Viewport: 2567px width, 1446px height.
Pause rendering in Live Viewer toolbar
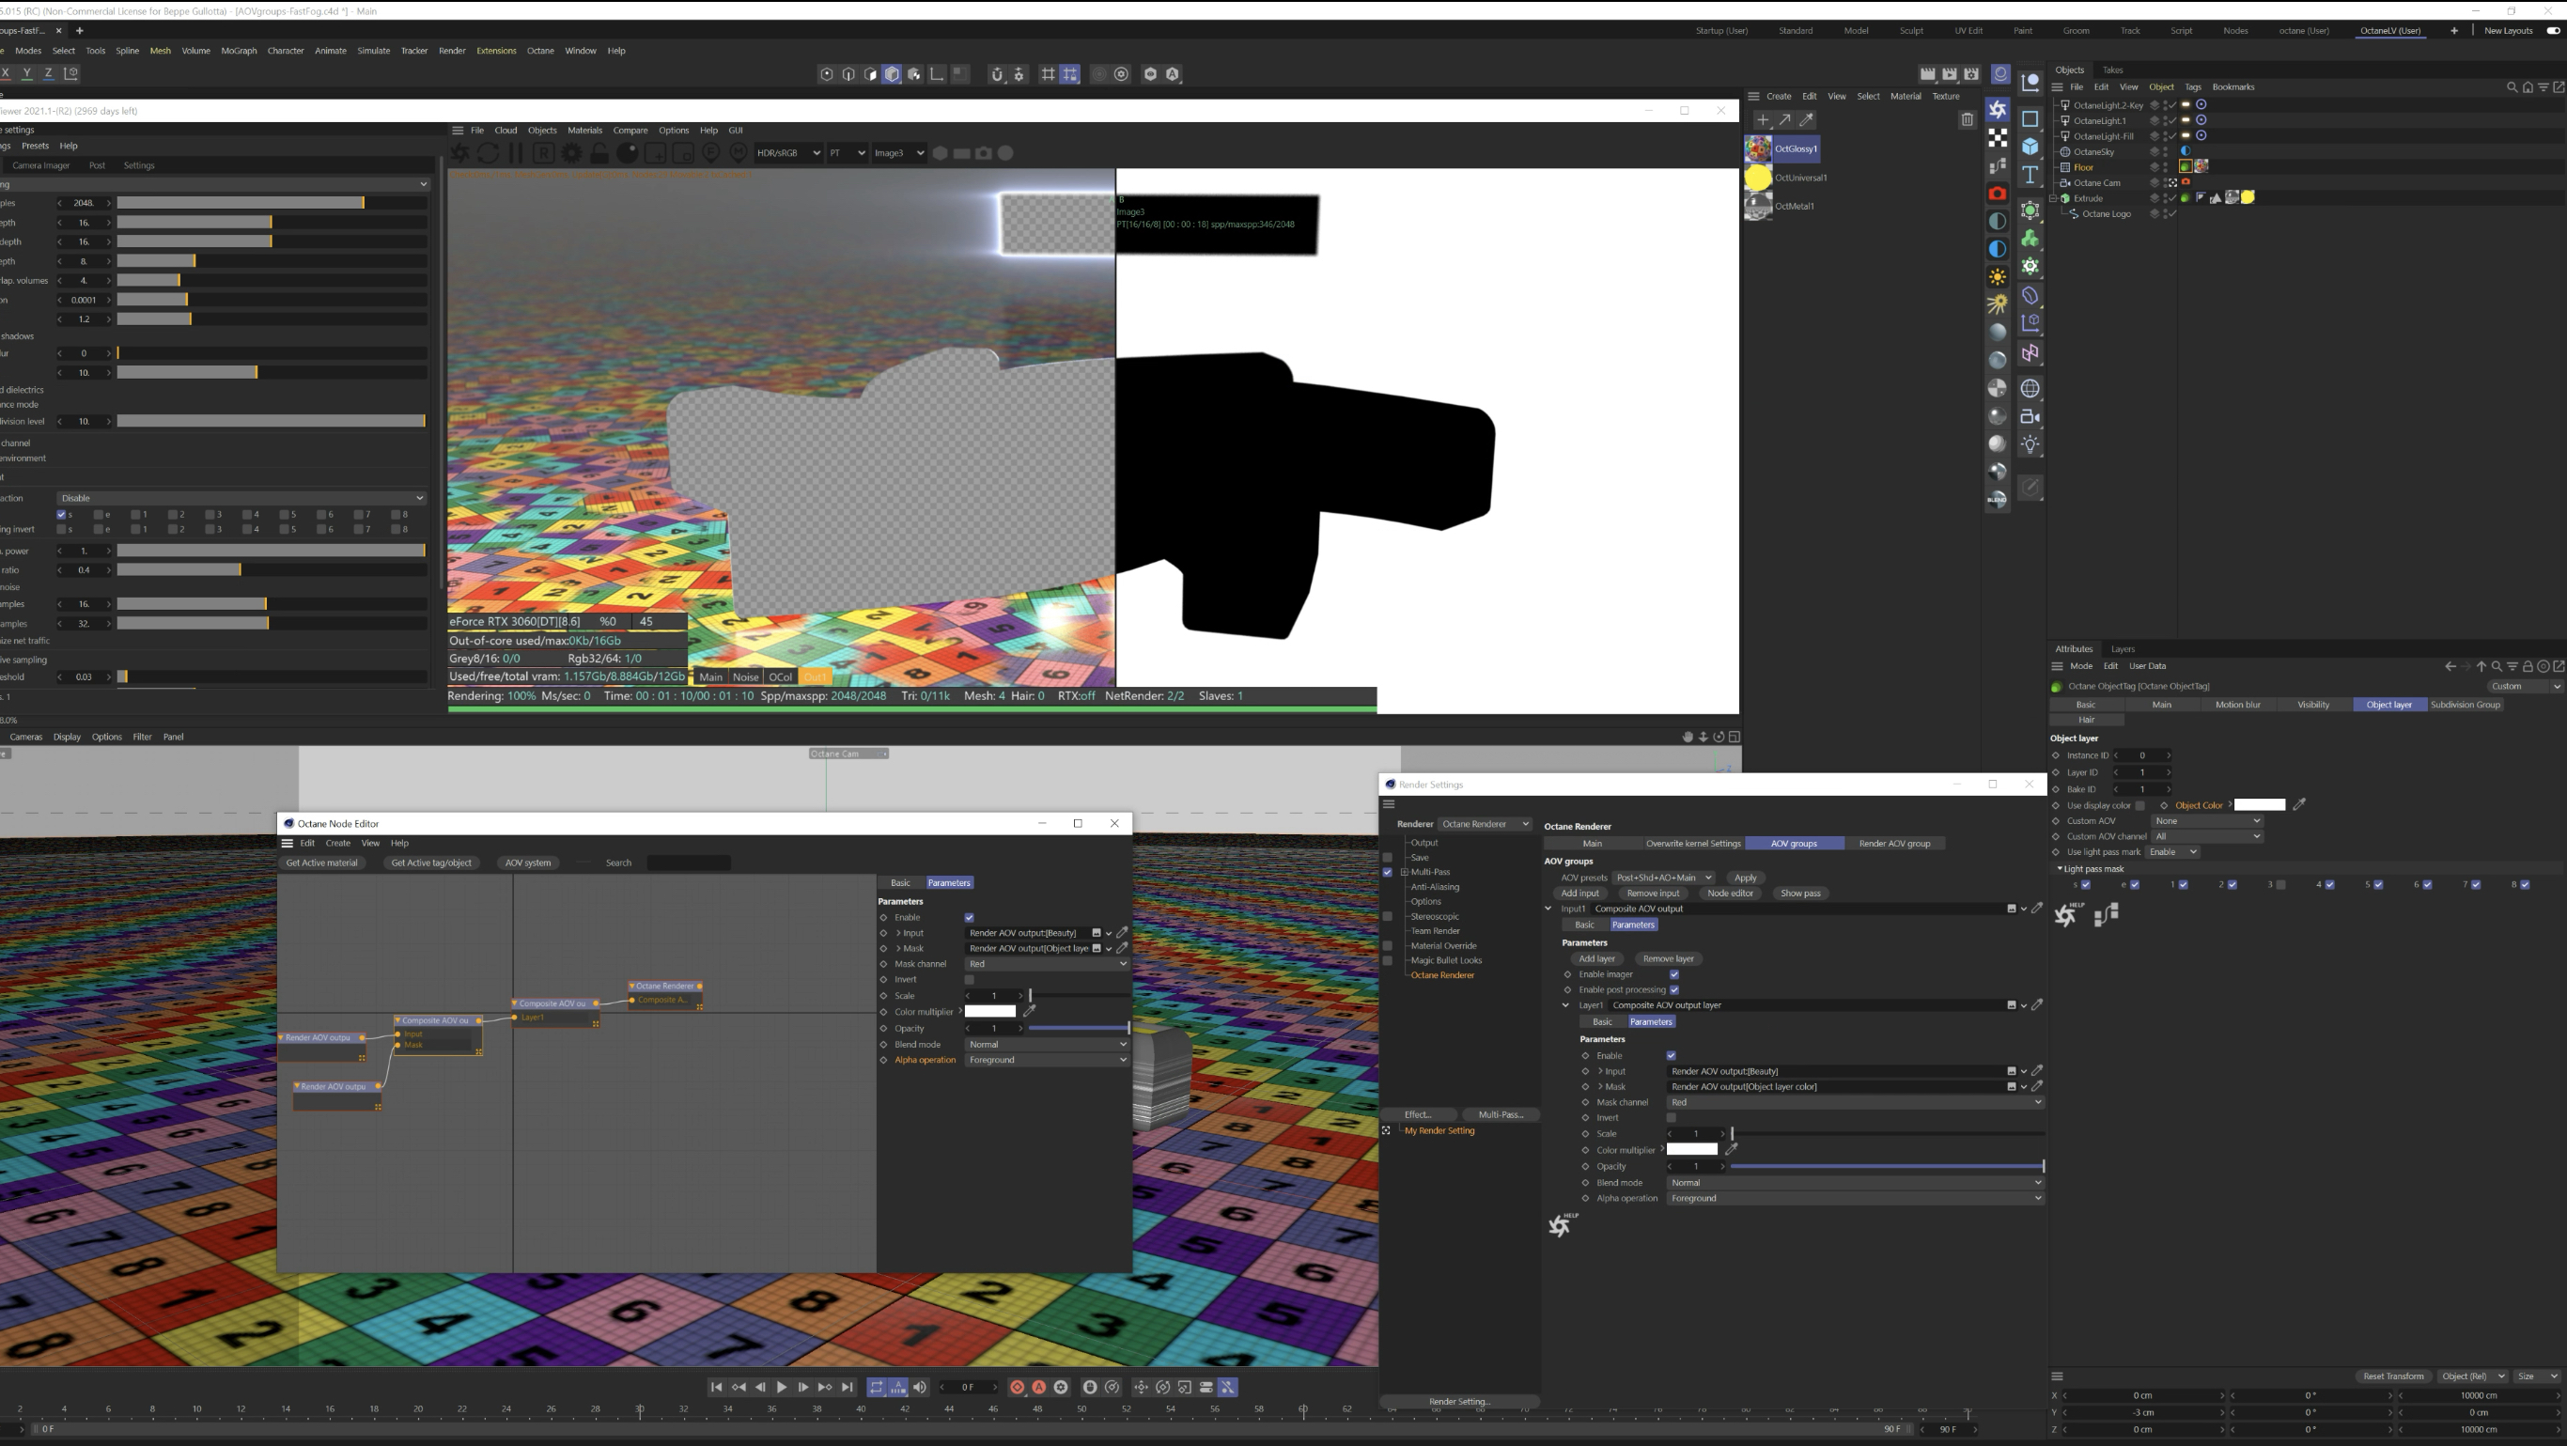(515, 153)
